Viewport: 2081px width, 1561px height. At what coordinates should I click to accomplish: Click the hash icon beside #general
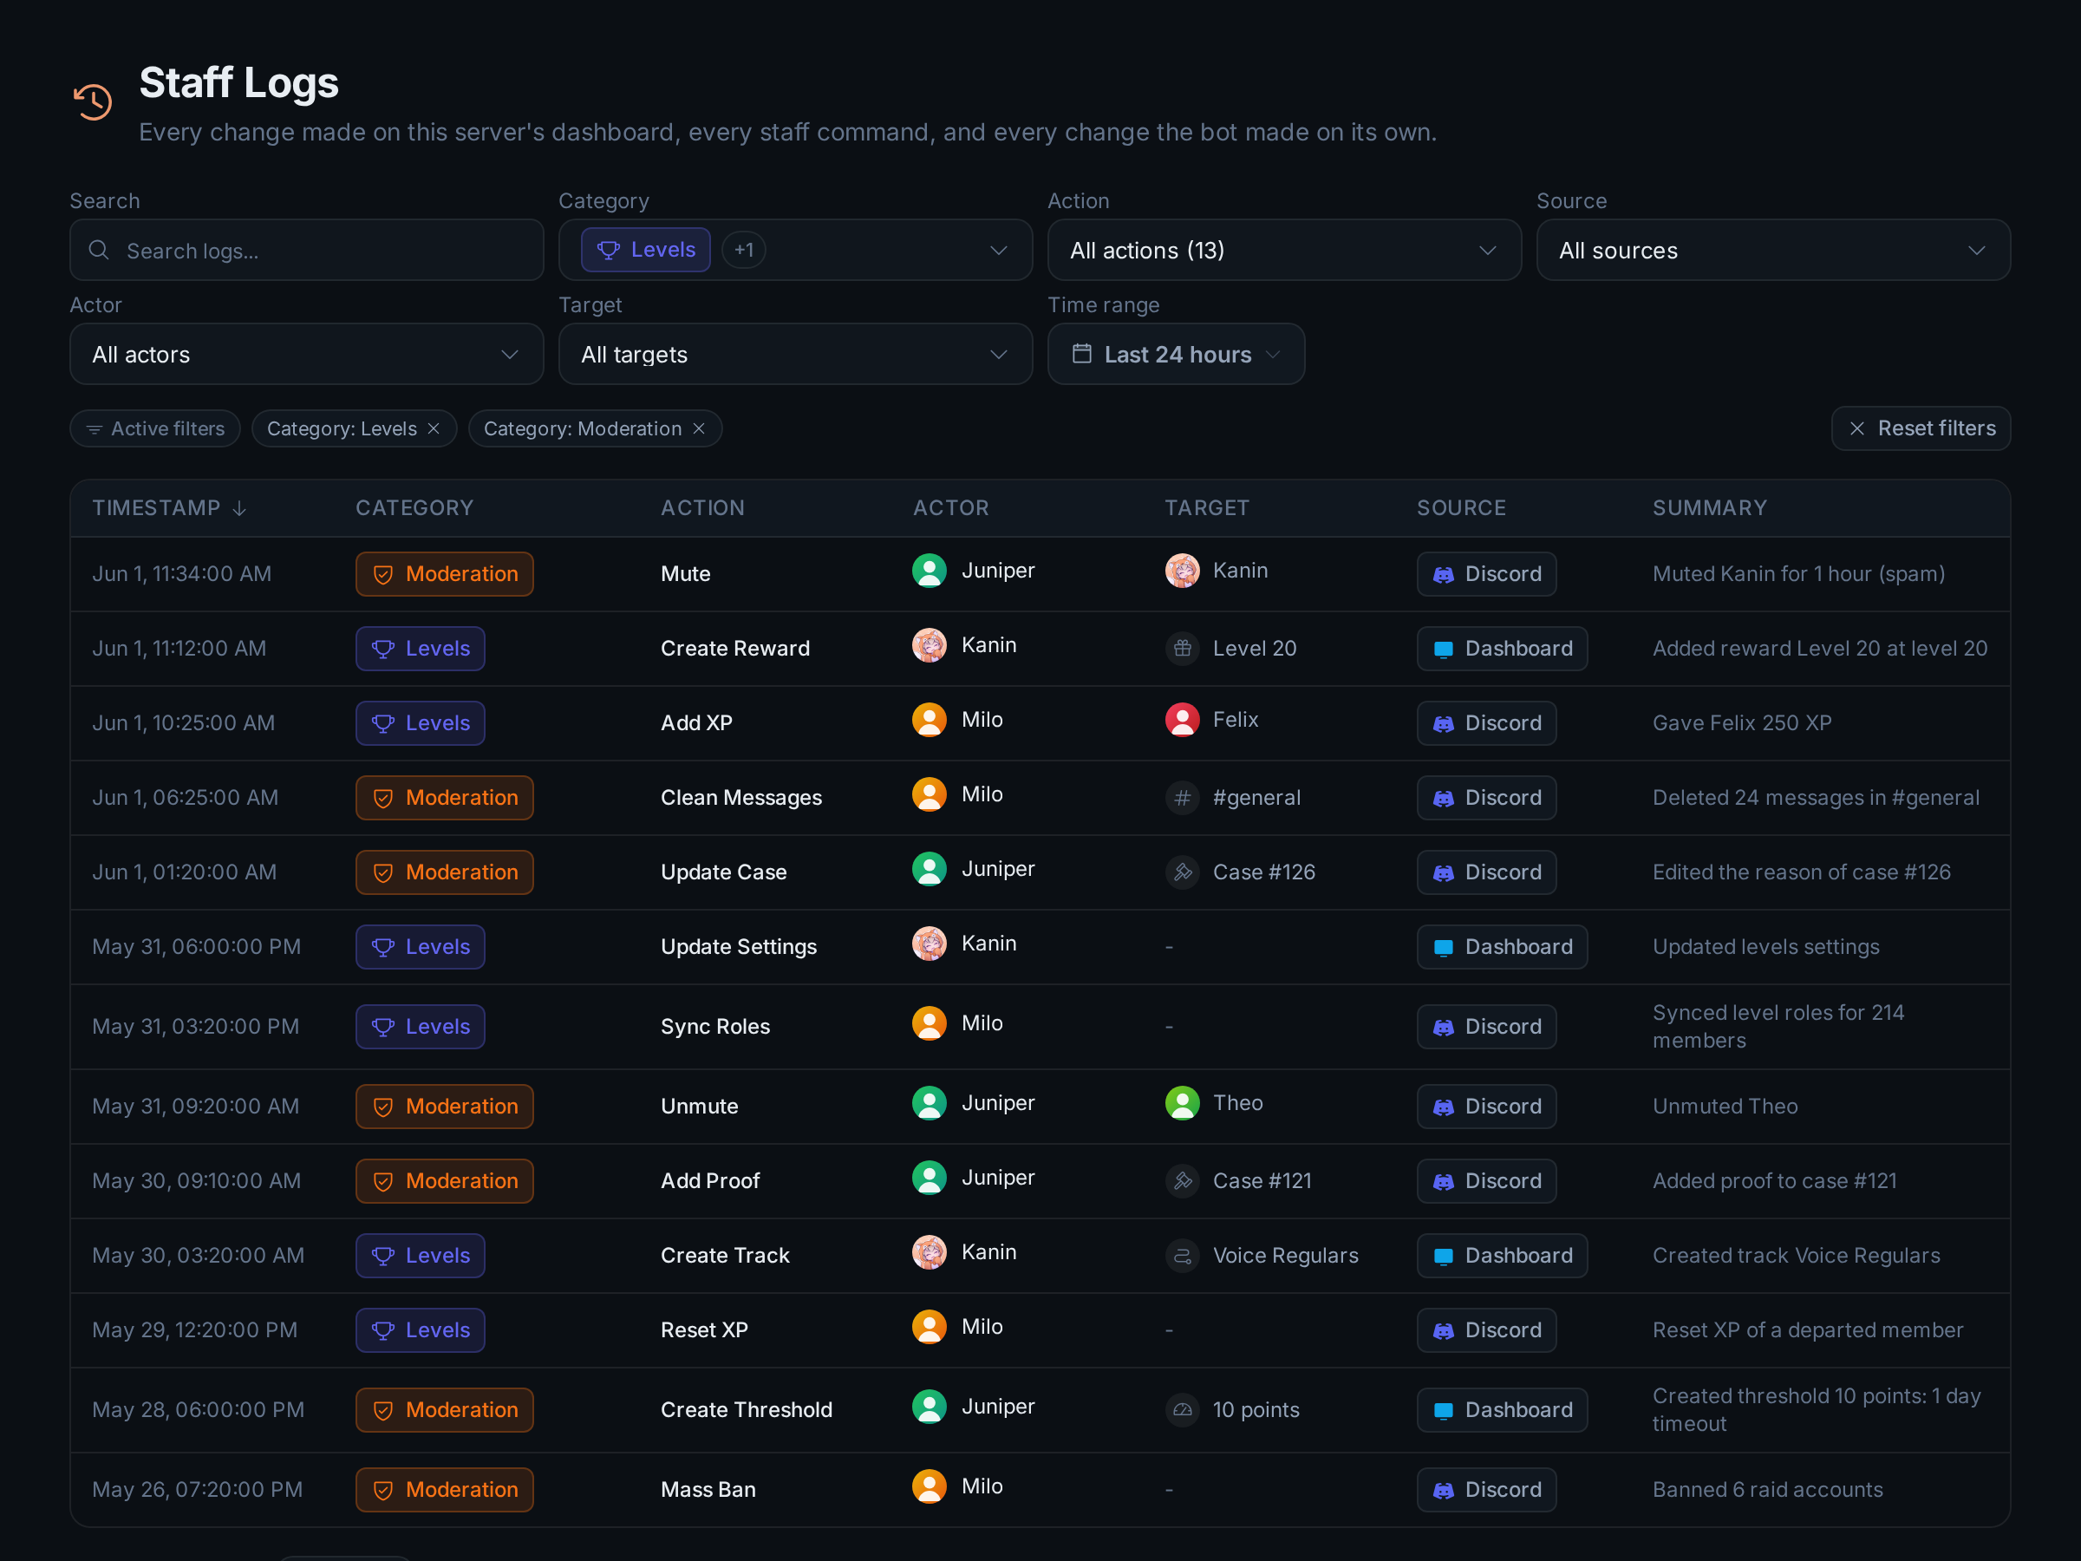click(1183, 798)
